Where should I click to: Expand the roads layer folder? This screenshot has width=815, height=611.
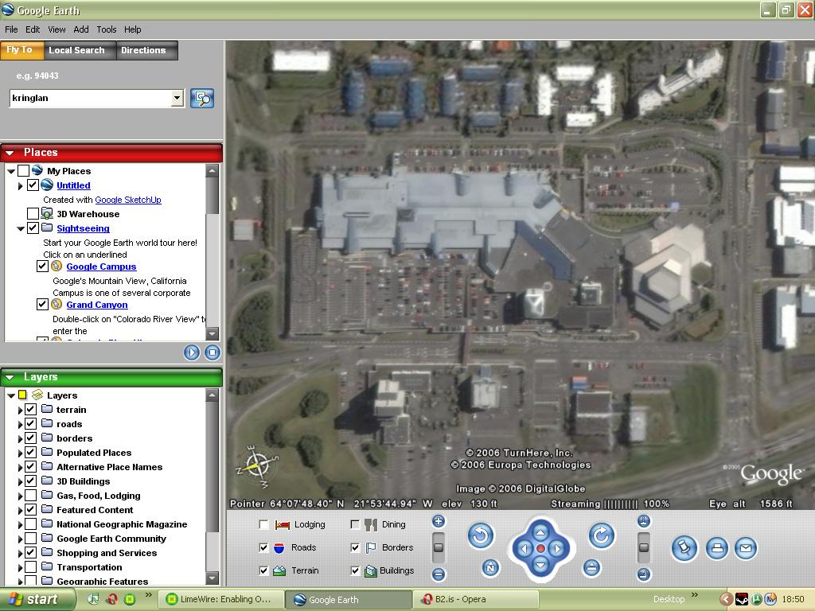20,425
